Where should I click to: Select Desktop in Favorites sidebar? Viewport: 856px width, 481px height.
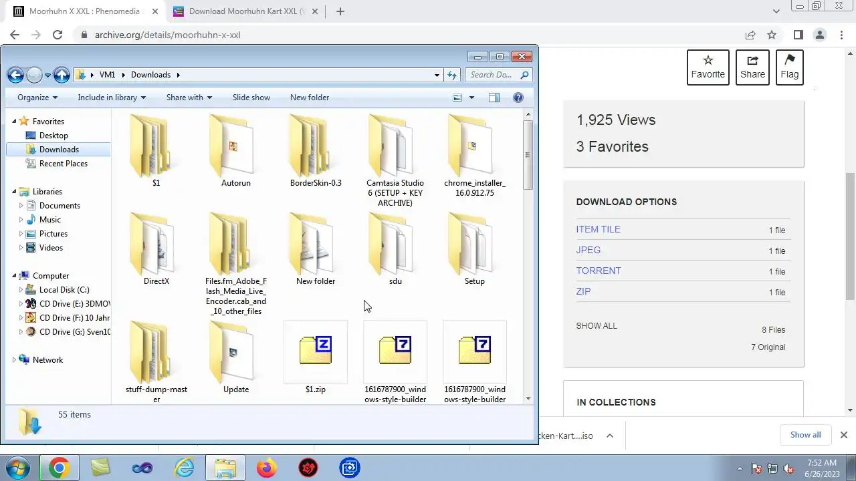(53, 135)
